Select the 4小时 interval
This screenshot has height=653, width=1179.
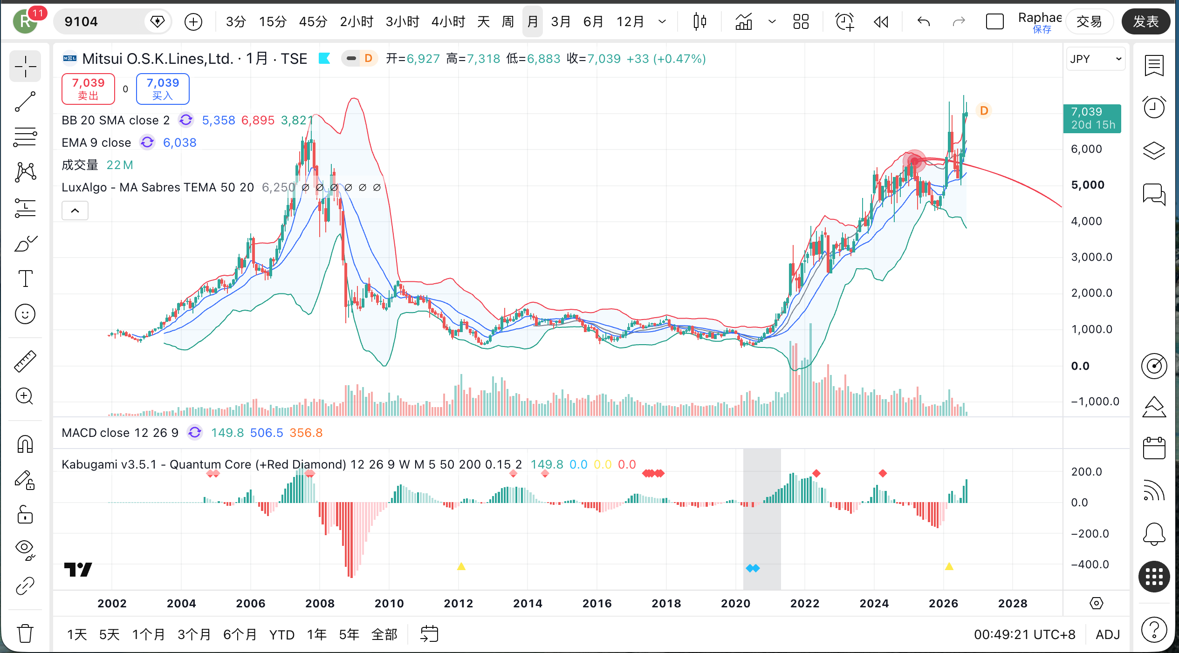click(x=448, y=22)
